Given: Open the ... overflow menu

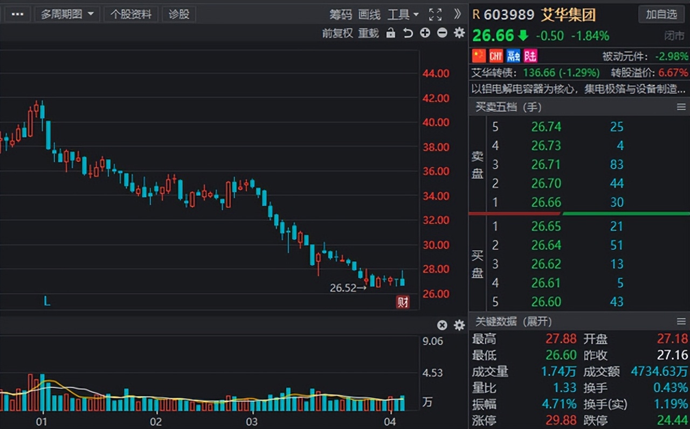Looking at the screenshot, I should tap(17, 15).
